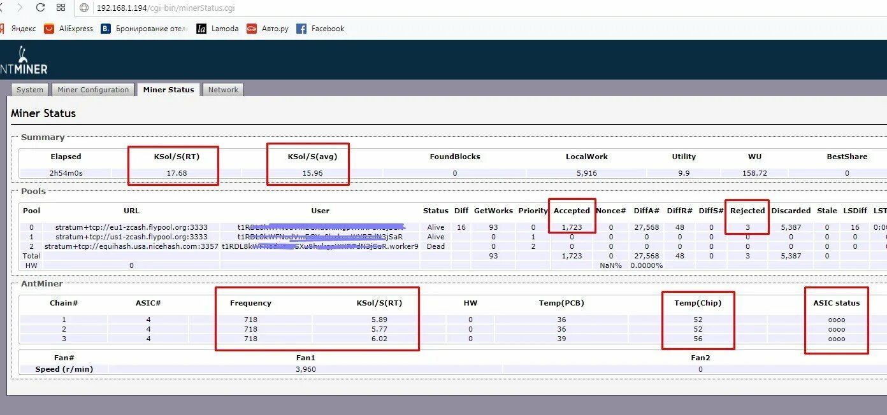Click the eu1-zcash.flypool.org pool URL
This screenshot has height=415, width=887.
pos(131,227)
